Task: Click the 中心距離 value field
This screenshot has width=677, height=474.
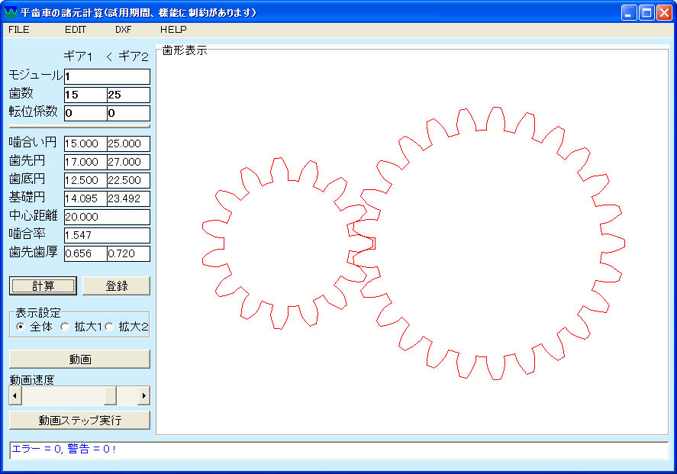Action: coord(107,217)
